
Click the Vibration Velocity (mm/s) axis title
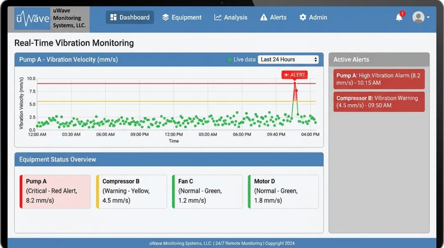tap(21, 104)
